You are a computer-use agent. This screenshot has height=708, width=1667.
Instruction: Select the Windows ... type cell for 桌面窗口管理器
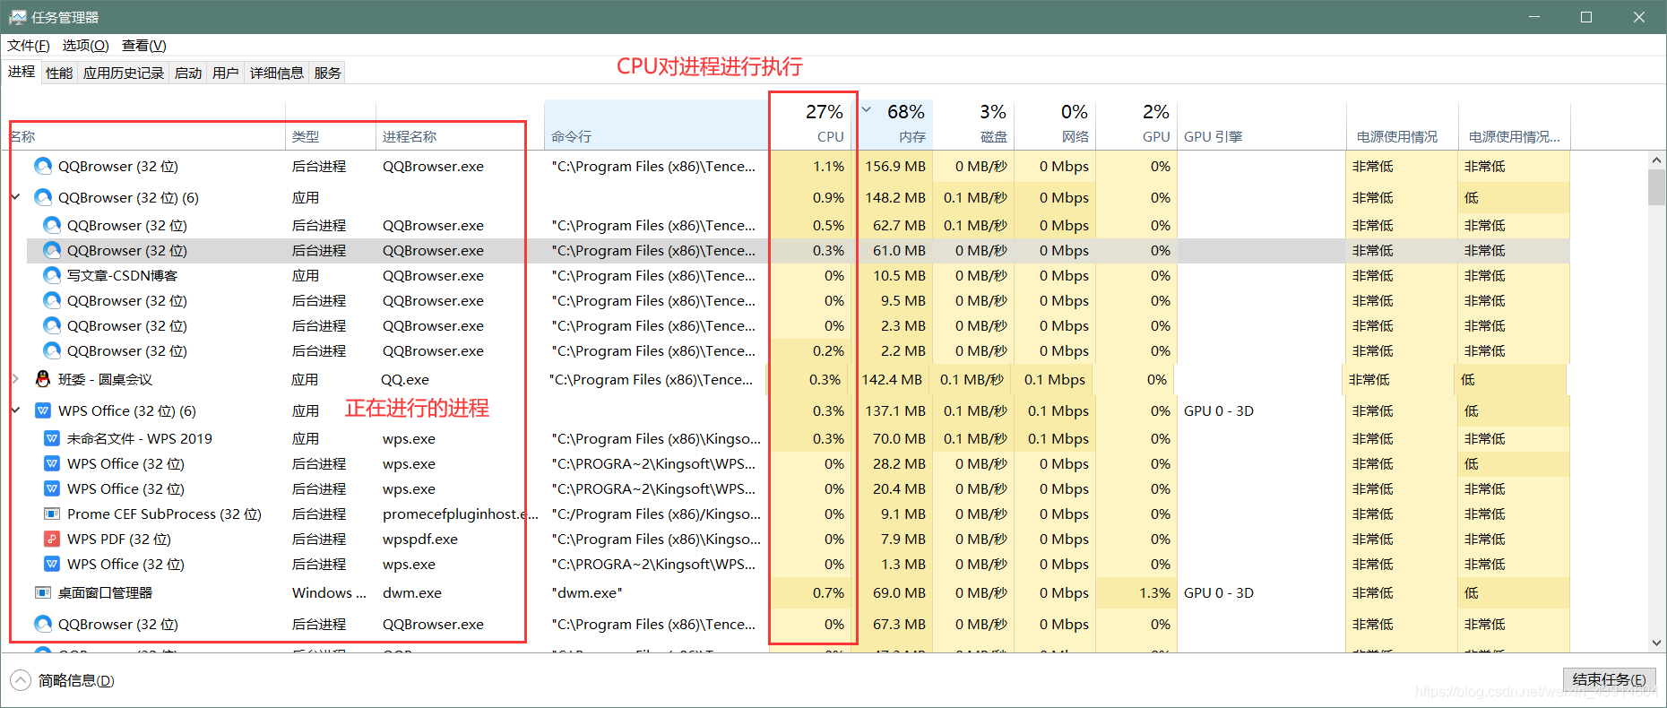329,592
